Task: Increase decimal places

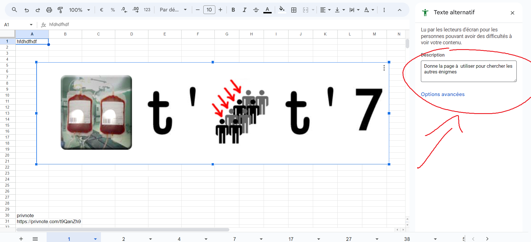Action: pos(136,10)
